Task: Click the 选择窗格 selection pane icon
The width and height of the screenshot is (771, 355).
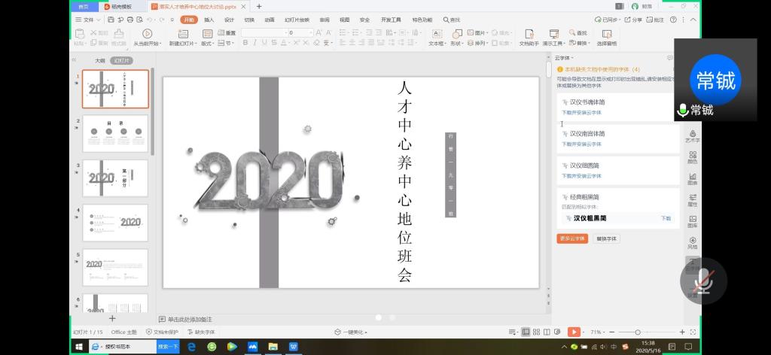Action: click(x=605, y=34)
